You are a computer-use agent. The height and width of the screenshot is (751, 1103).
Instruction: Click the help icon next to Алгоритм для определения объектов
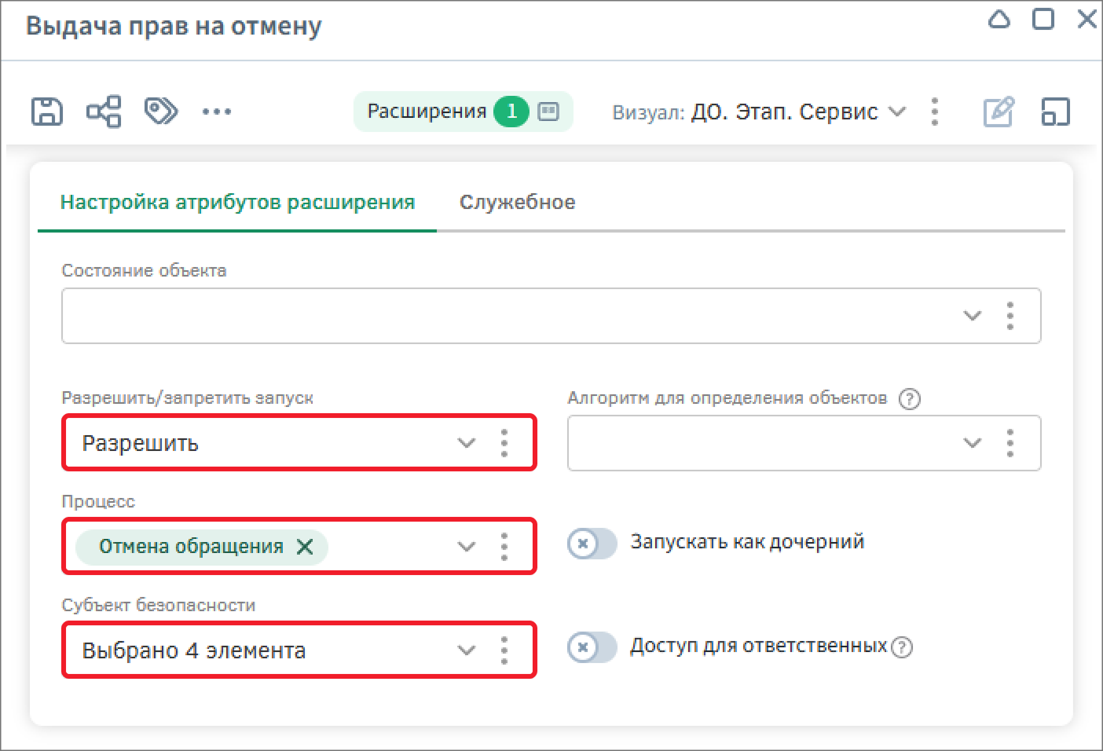click(909, 399)
